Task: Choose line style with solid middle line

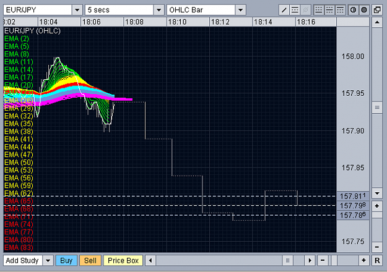Action: [x=329, y=10]
